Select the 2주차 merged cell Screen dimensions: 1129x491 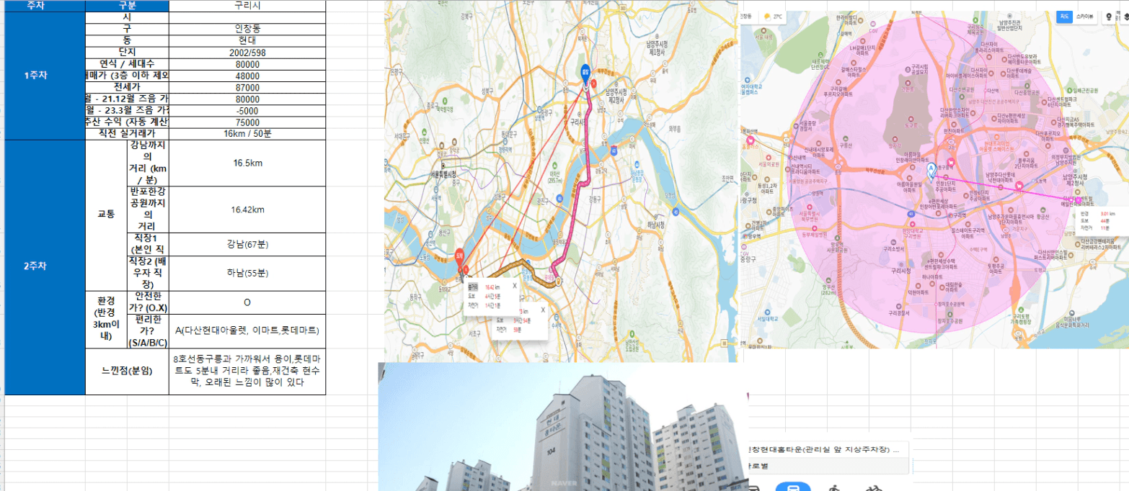pyautogui.click(x=45, y=267)
